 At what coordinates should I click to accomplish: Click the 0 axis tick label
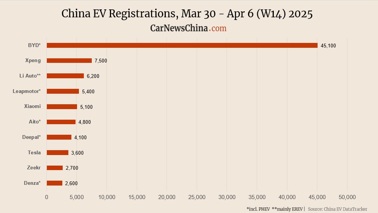(46, 197)
